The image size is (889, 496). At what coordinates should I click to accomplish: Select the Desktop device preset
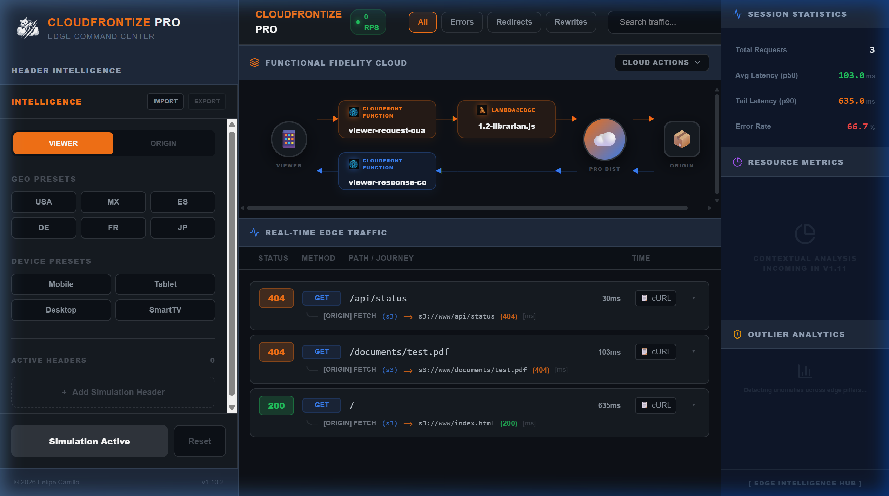pos(61,310)
